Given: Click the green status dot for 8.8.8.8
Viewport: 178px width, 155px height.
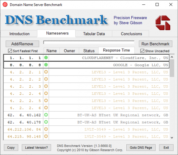Looking at the screenshot, I should 46,65.
